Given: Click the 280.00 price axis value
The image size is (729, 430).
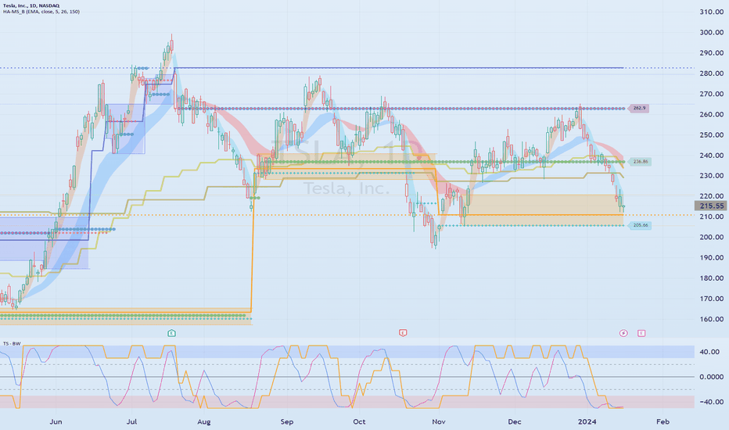Looking at the screenshot, I should click(711, 73).
